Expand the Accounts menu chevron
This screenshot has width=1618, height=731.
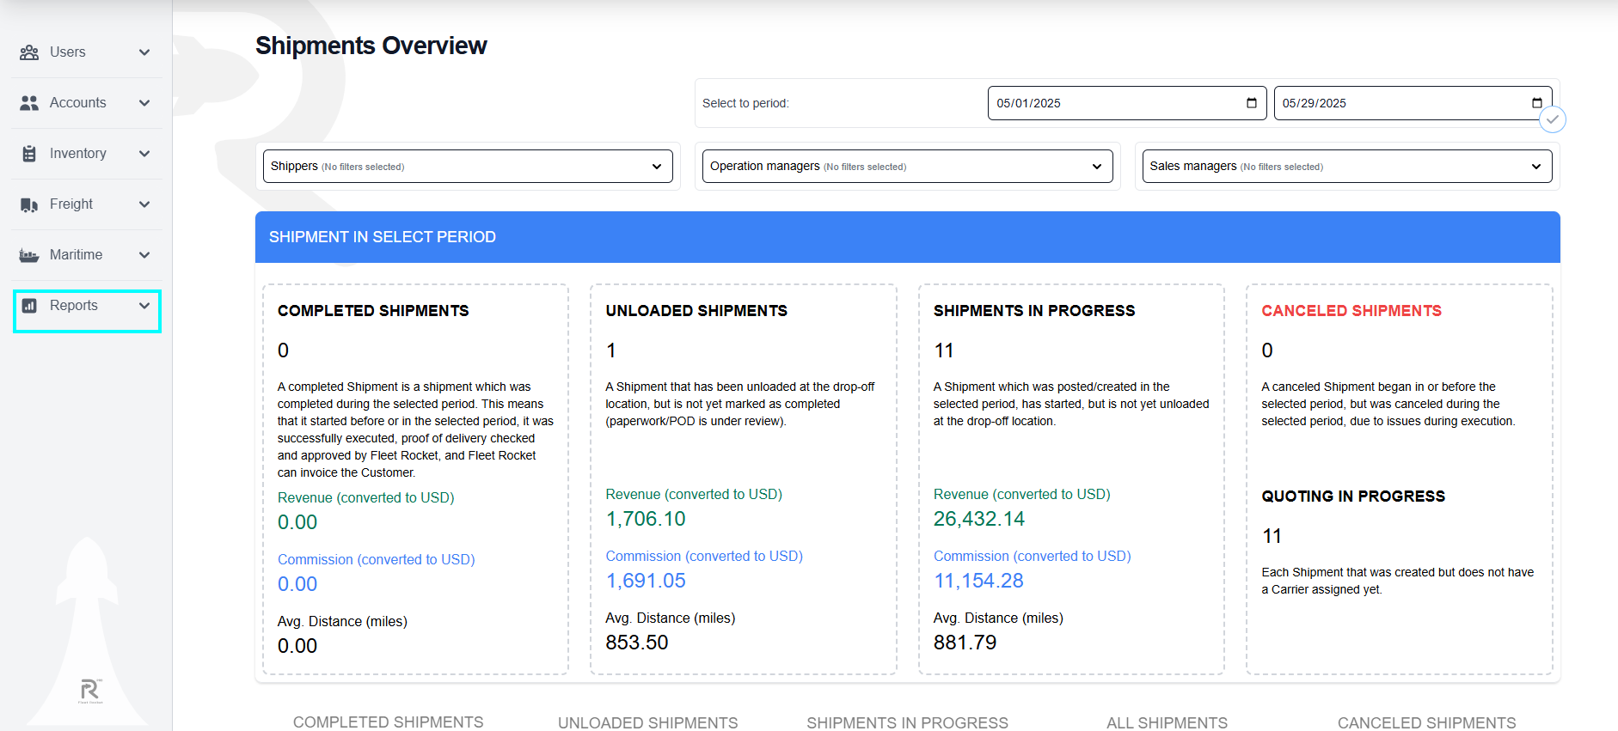click(x=144, y=103)
